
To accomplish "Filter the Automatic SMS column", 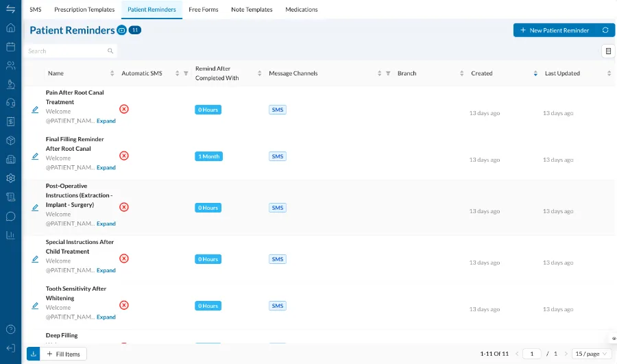I will point(186,73).
